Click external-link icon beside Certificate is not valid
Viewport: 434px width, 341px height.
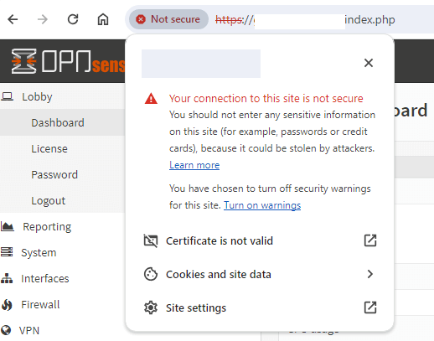[370, 240]
